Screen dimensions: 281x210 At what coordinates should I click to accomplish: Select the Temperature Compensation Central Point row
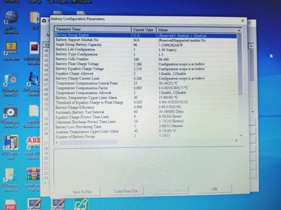coord(146,83)
